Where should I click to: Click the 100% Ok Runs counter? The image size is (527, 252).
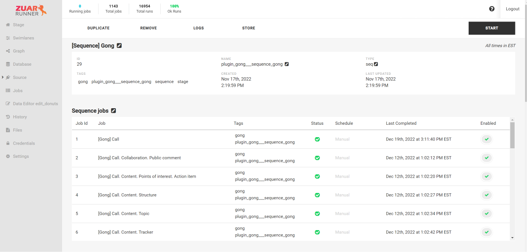(174, 9)
